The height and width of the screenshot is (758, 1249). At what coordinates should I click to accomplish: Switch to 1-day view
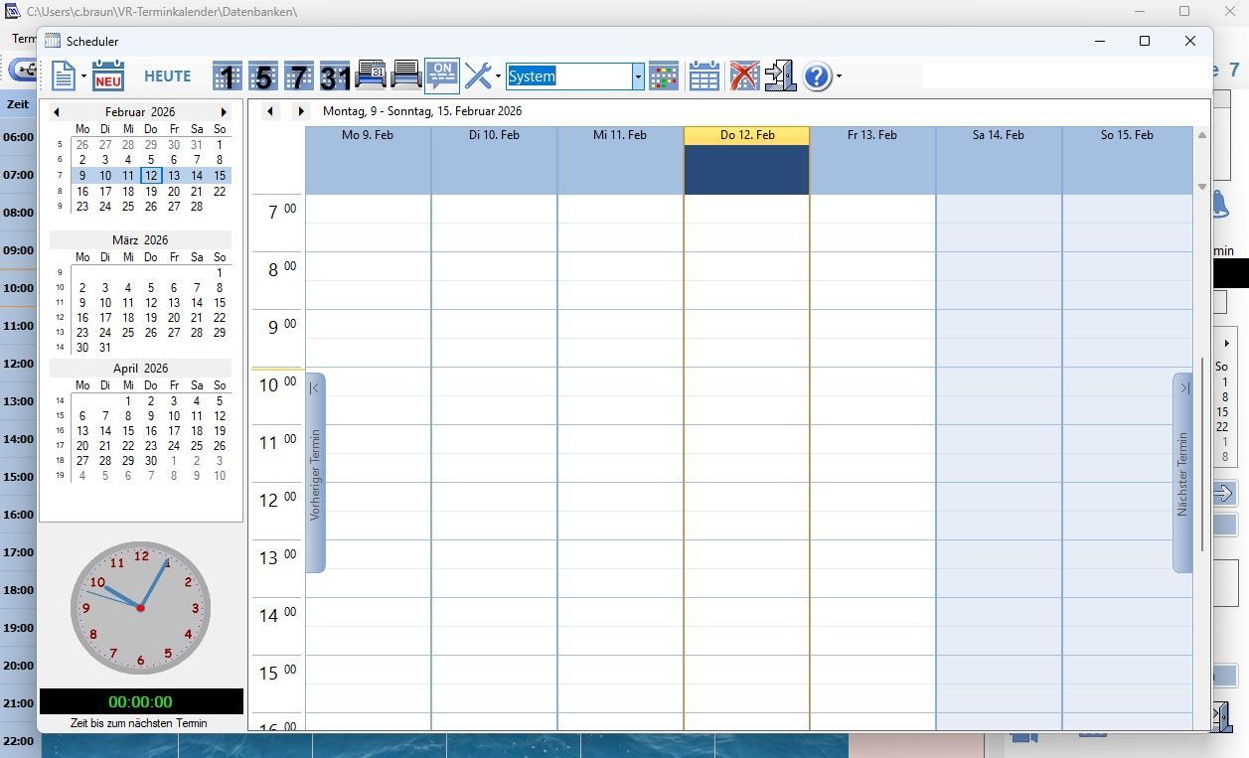(x=228, y=76)
